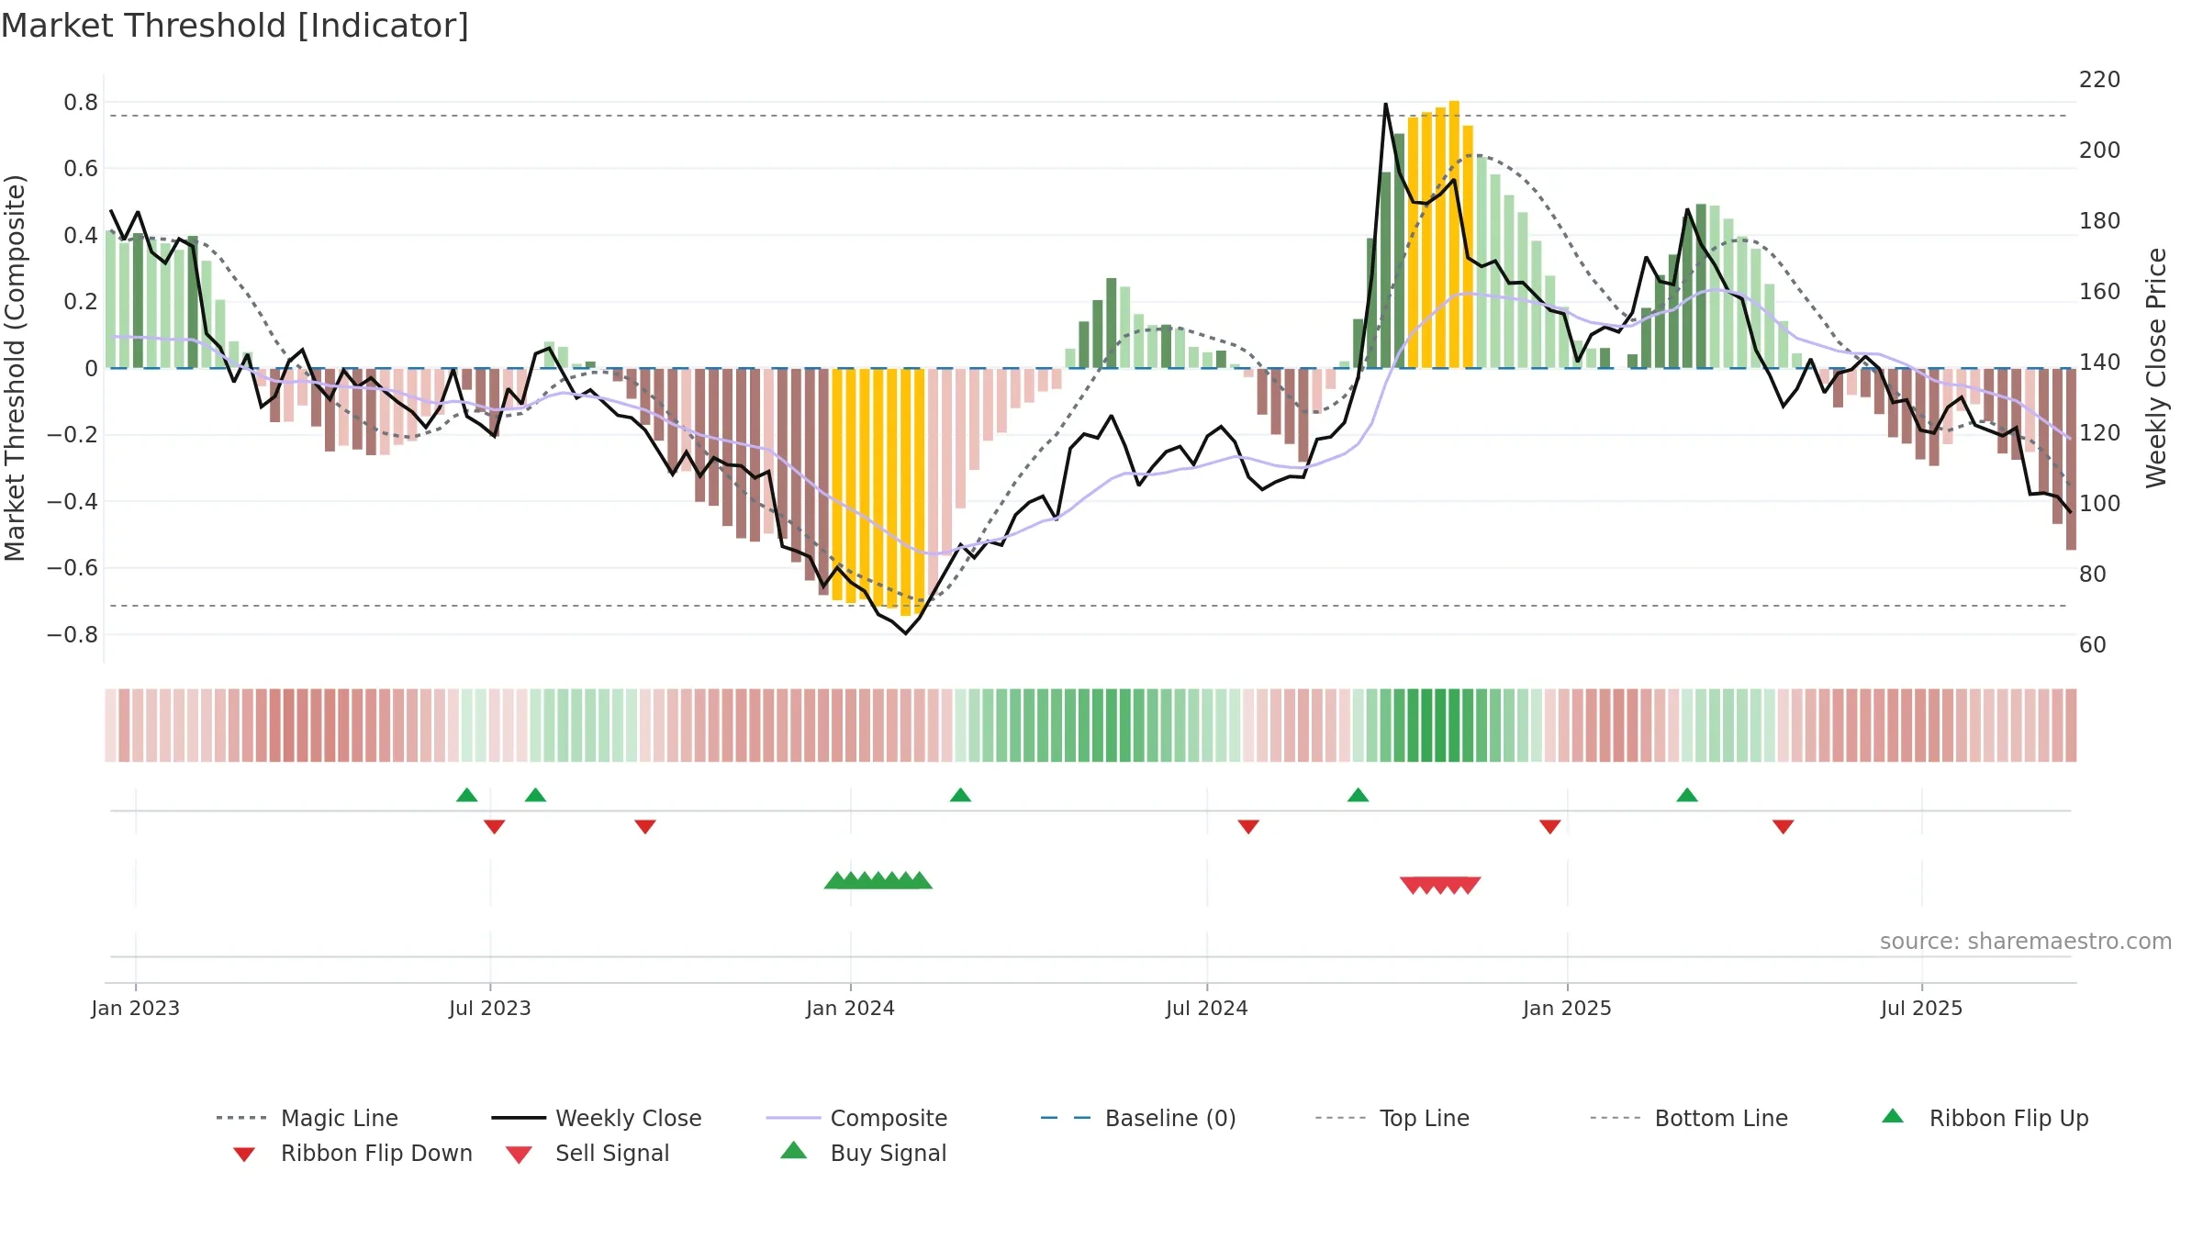The width and height of the screenshot is (2203, 1239).
Task: Hide the Composite series via legend
Action: (856, 1118)
